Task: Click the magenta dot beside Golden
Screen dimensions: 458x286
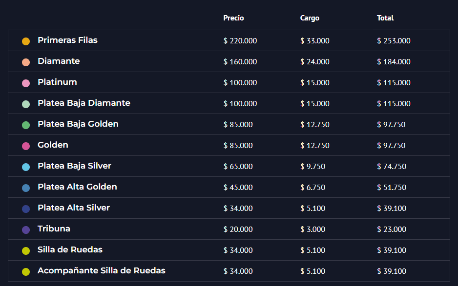Action: click(26, 146)
